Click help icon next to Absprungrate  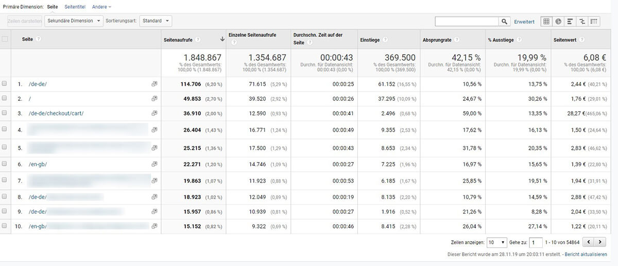457,40
